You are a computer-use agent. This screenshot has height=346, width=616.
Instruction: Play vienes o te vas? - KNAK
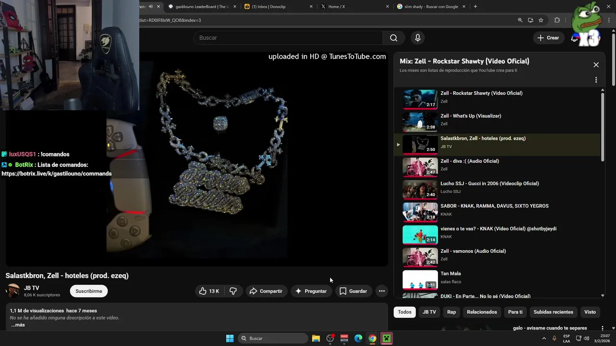(x=498, y=234)
